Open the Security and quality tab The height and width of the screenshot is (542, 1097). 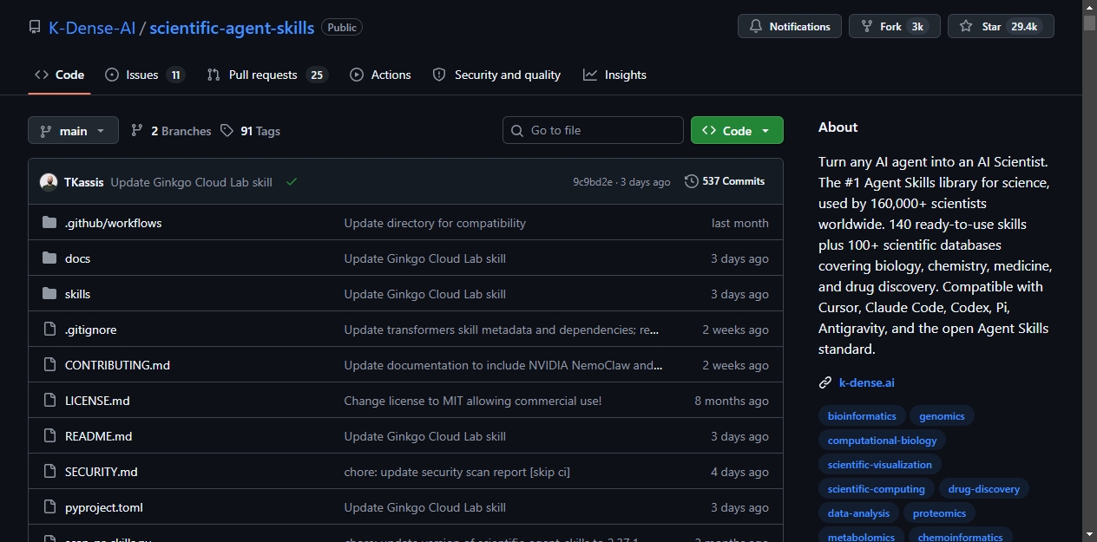pyautogui.click(x=496, y=75)
